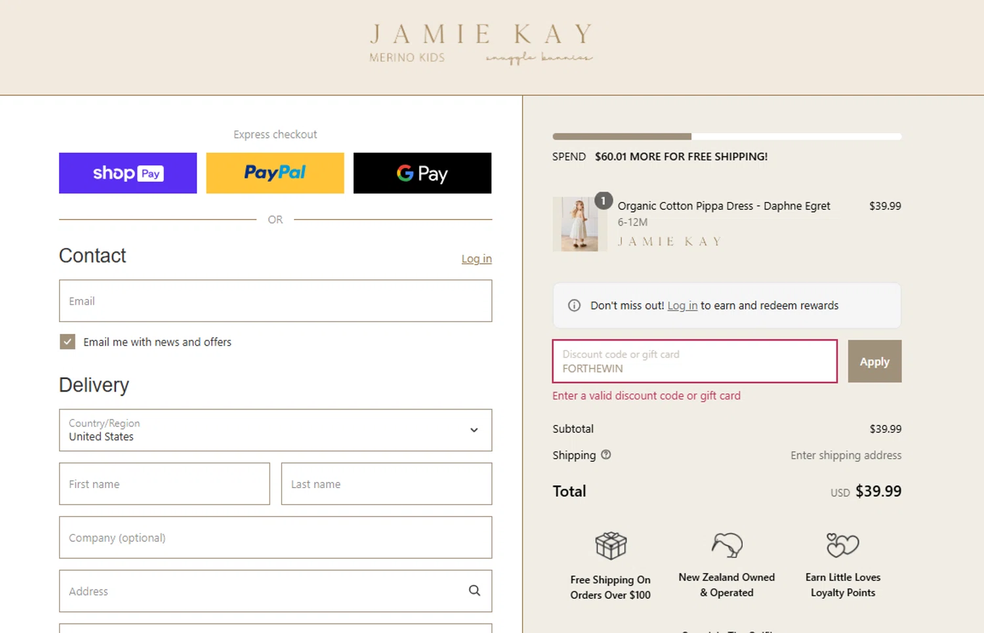
Task: Follow Log in link in rewards banner
Action: click(682, 306)
